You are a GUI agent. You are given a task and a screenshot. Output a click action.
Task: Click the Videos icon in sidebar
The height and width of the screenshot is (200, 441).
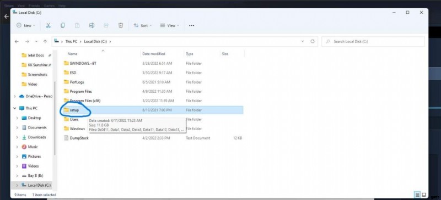point(24,166)
